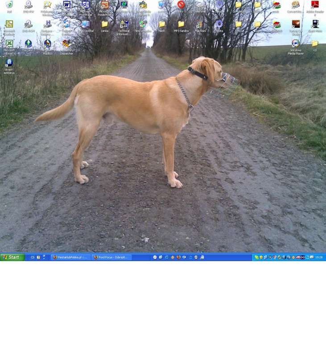Open the Lenka folder
The width and height of the screenshot is (326, 357).
point(105,25)
